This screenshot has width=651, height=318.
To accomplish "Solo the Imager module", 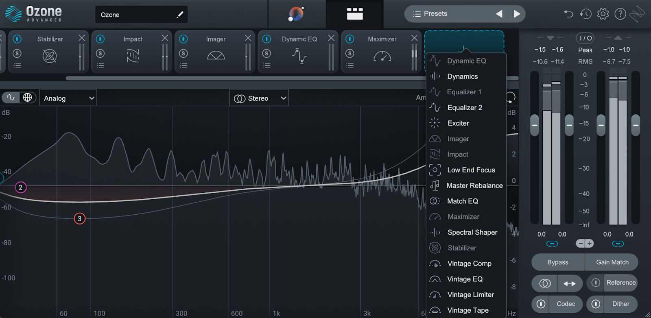I will coord(184,53).
